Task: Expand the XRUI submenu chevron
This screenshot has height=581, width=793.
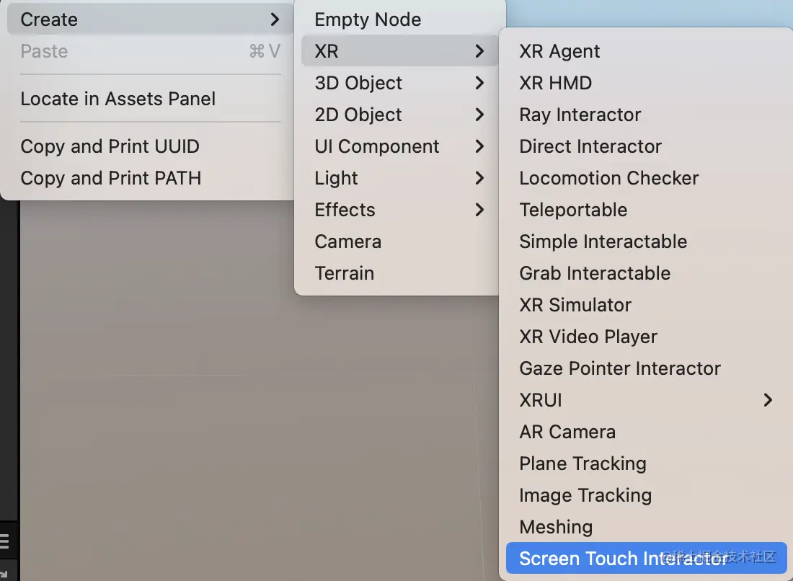Action: coord(768,400)
